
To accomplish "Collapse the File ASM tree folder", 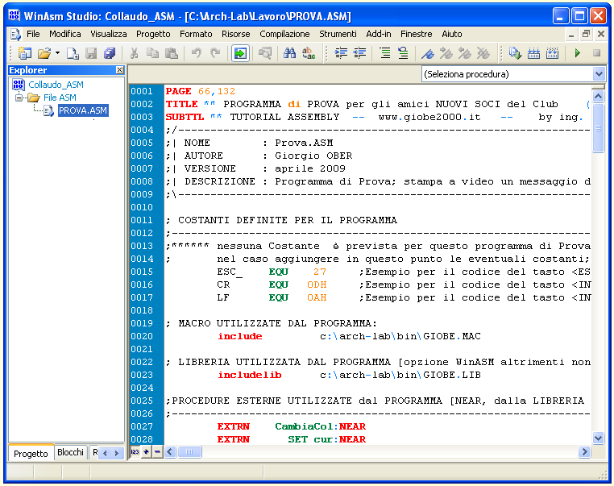I will point(19,98).
